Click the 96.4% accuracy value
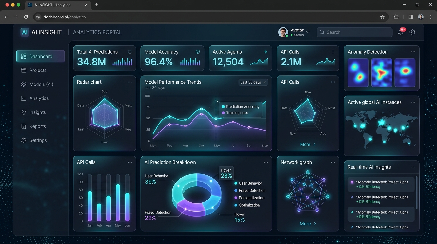Image resolution: width=437 pixels, height=244 pixels. pos(158,62)
